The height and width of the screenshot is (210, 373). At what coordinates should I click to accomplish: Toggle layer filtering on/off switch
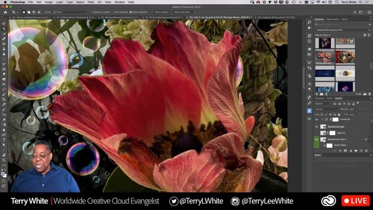358,103
